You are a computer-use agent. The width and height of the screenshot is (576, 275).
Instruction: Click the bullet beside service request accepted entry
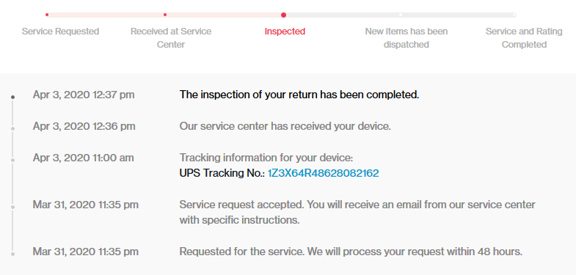point(13,207)
